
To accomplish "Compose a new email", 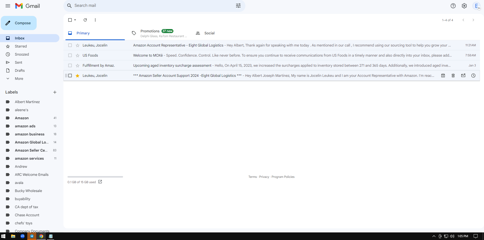I will (19, 23).
